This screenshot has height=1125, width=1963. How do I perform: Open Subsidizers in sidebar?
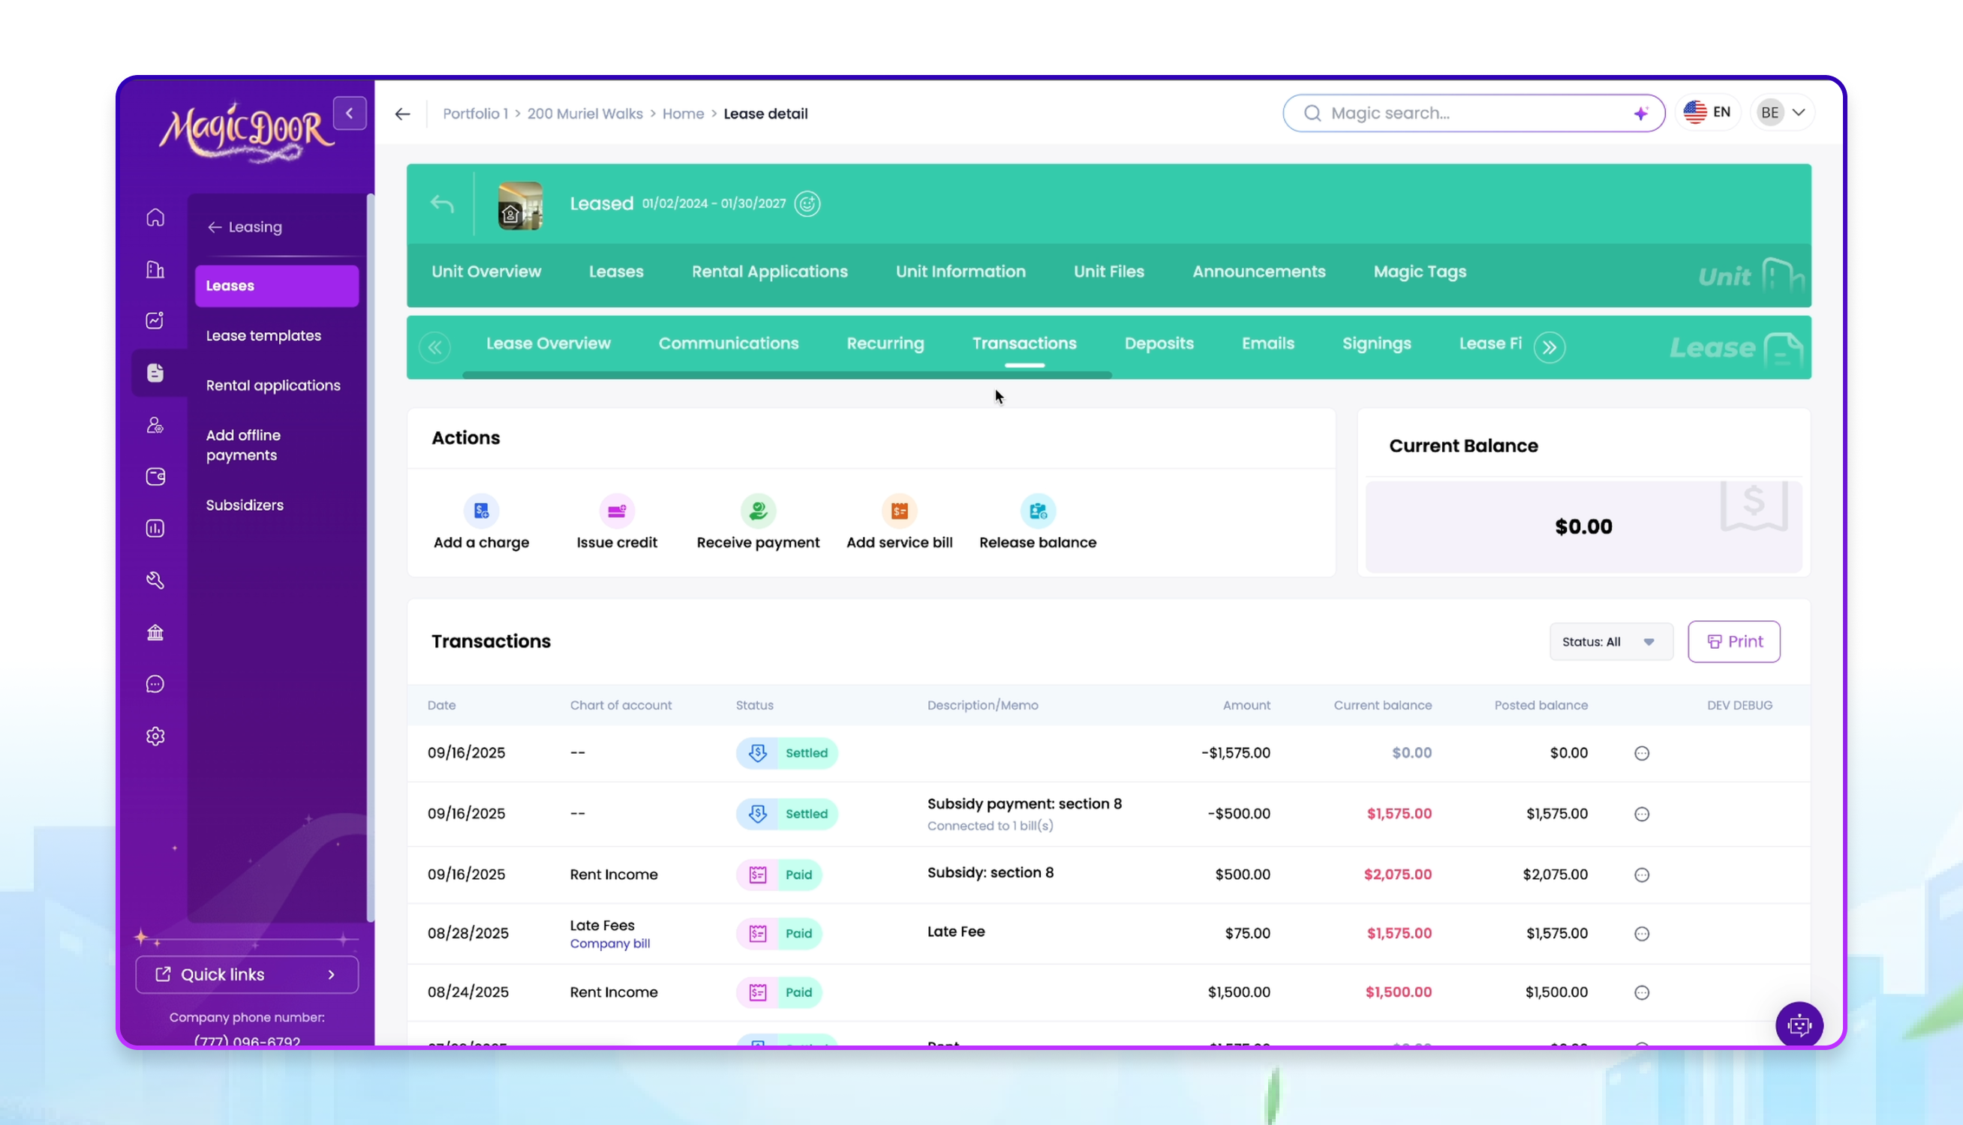[x=244, y=505]
